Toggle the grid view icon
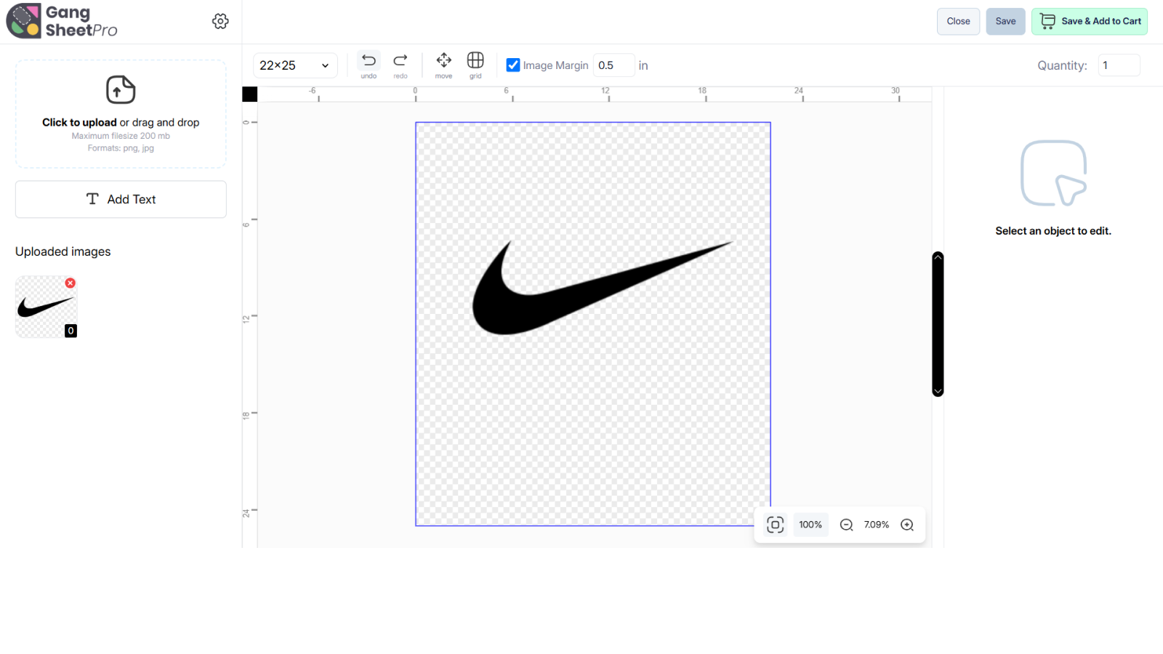This screenshot has width=1163, height=654. (x=475, y=61)
